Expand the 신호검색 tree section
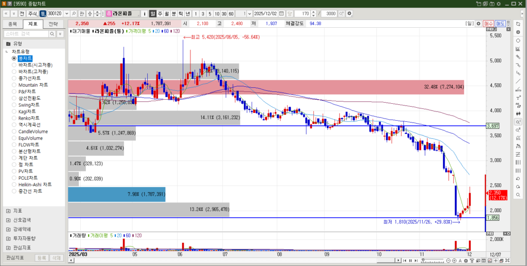The image size is (527, 266). point(8,220)
